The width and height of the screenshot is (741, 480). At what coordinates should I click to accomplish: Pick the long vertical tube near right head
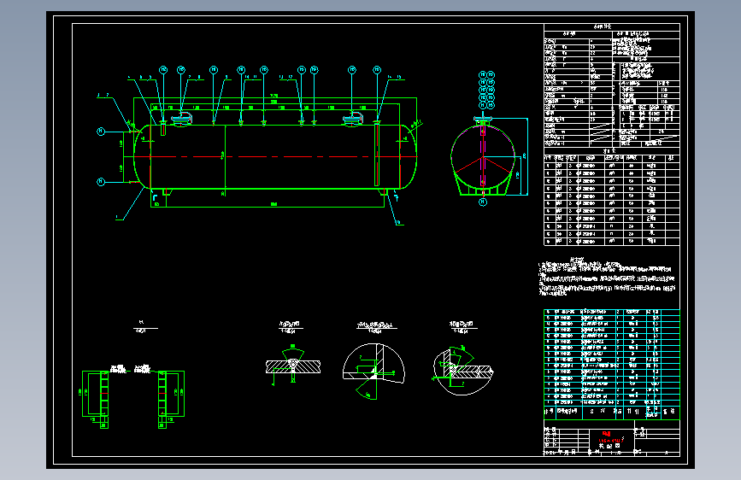click(377, 154)
